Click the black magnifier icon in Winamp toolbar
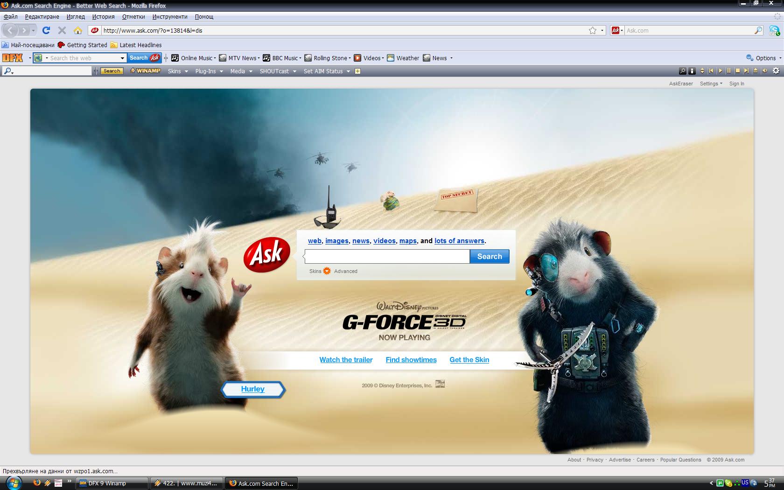 pyautogui.click(x=683, y=71)
